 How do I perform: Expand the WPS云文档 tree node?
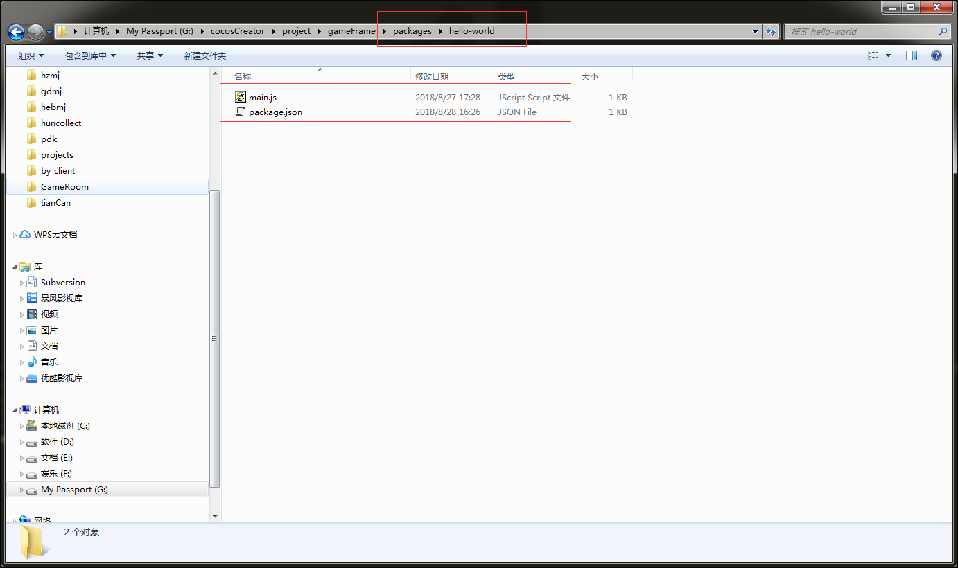point(15,235)
